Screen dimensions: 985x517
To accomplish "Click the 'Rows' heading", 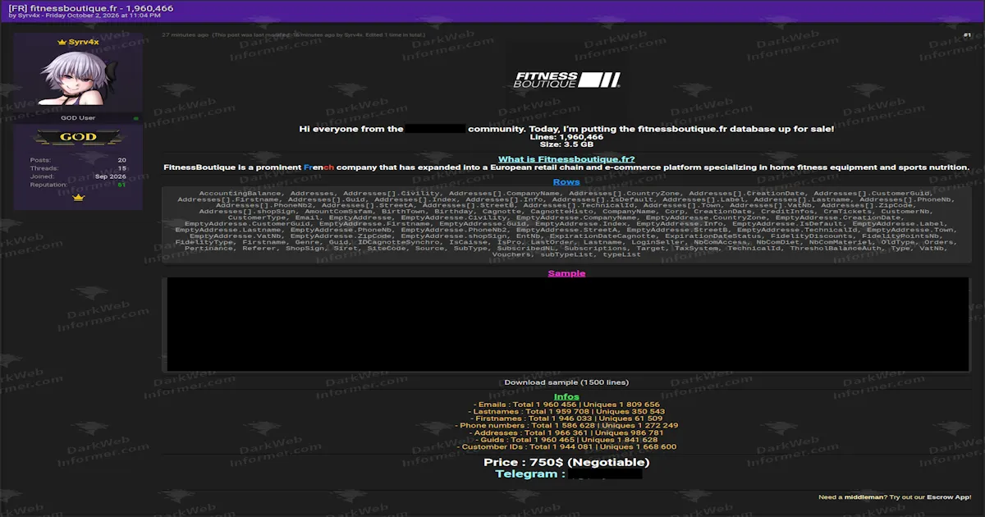I will point(566,182).
